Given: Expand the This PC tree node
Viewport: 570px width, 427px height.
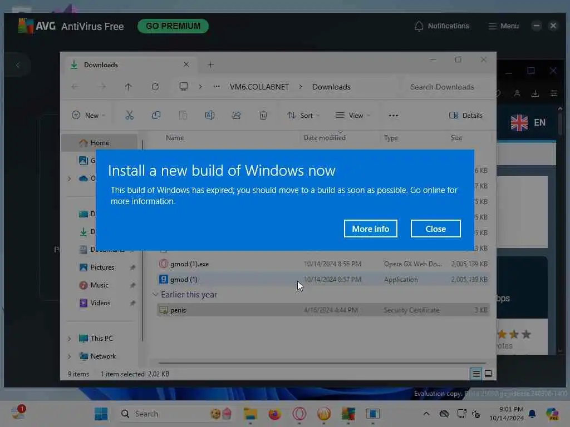Looking at the screenshot, I should tap(70, 339).
